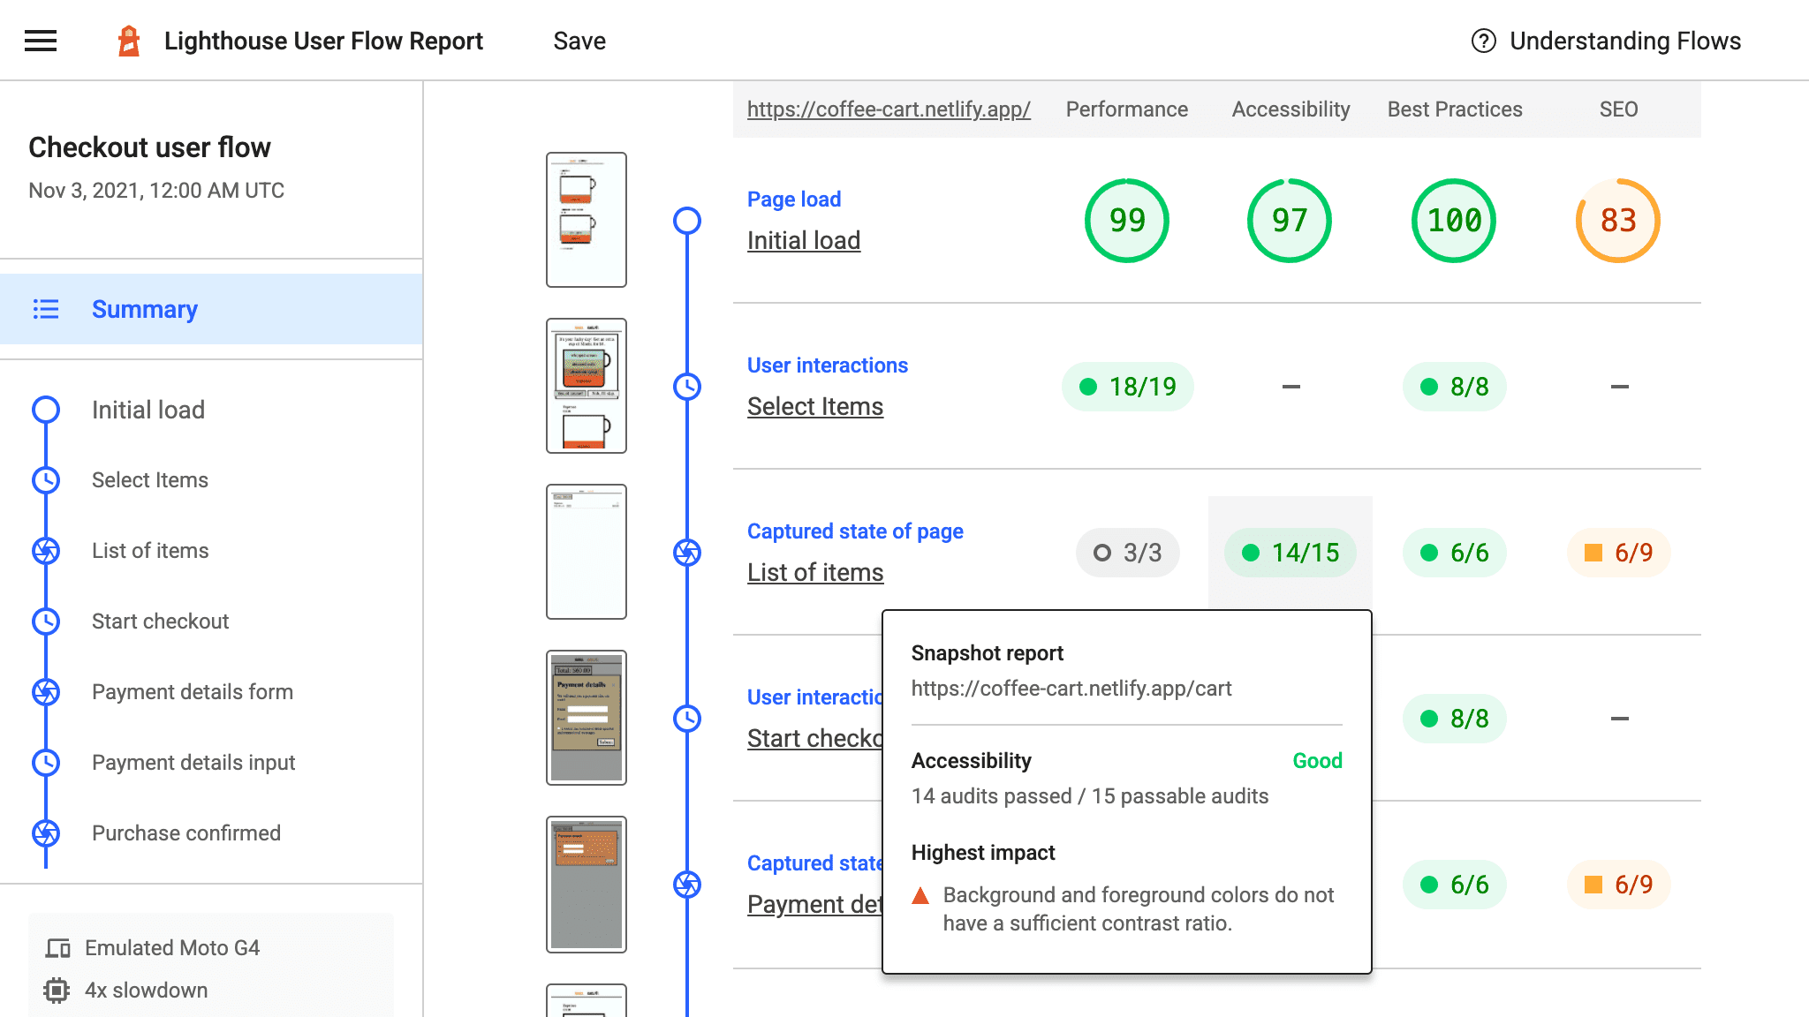Toggle Summary view in left sidebar

(144, 309)
